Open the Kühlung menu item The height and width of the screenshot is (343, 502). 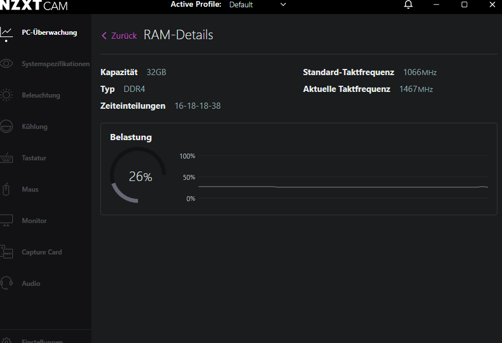pyautogui.click(x=35, y=127)
